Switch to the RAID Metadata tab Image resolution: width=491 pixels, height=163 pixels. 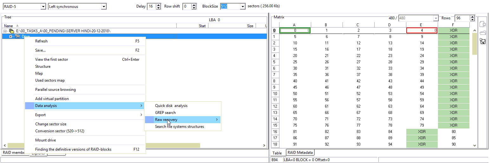[300, 153]
